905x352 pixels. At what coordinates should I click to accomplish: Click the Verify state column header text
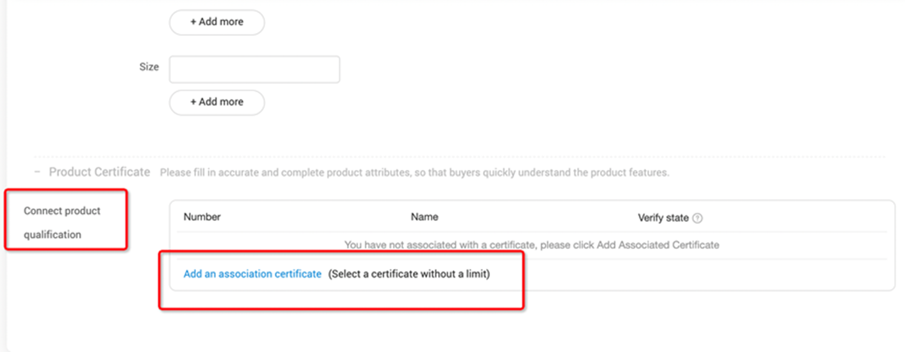[663, 218]
